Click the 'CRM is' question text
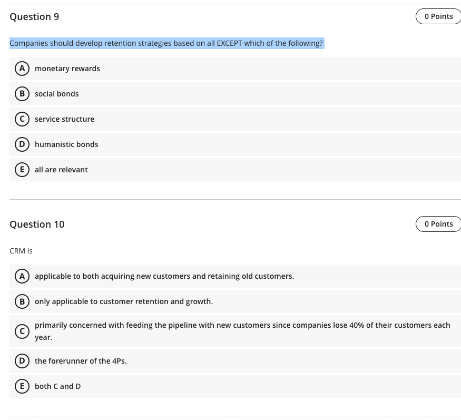This screenshot has height=420, width=461. click(21, 251)
